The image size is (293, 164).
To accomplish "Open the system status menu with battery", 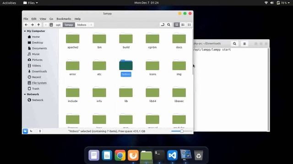I will [283, 3].
